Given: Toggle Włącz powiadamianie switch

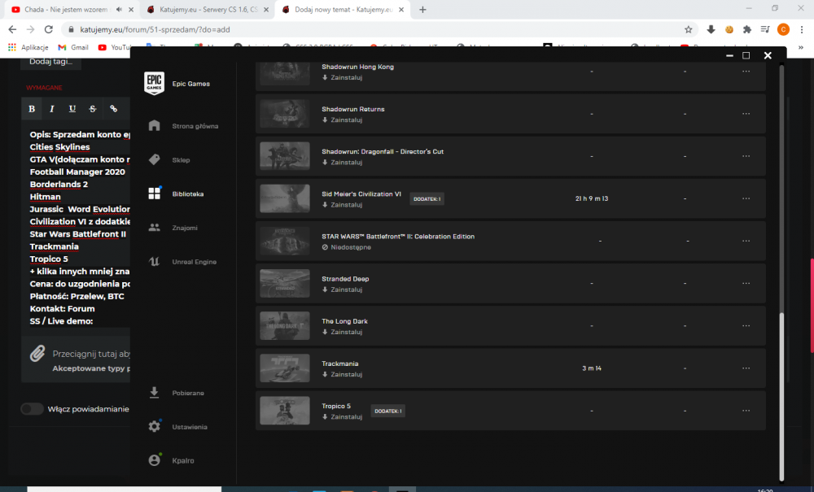Looking at the screenshot, I should tap(33, 408).
